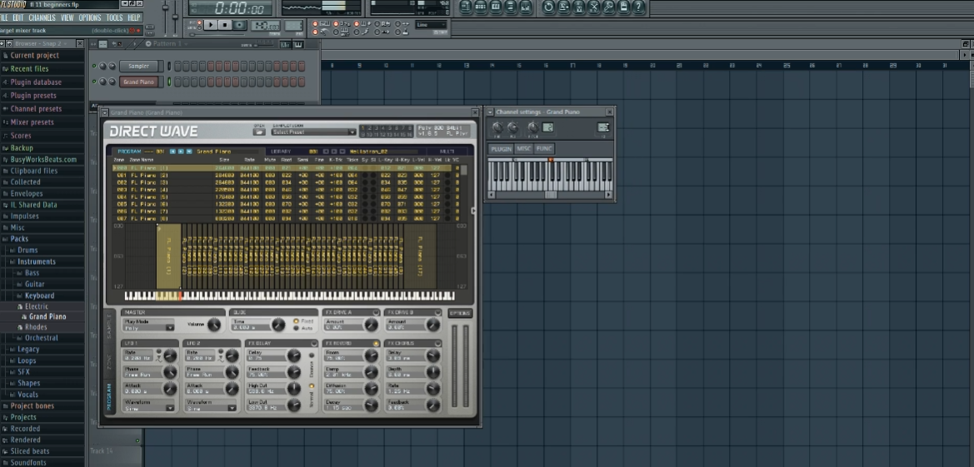Open Plugin database in browser
The height and width of the screenshot is (467, 974).
(36, 82)
